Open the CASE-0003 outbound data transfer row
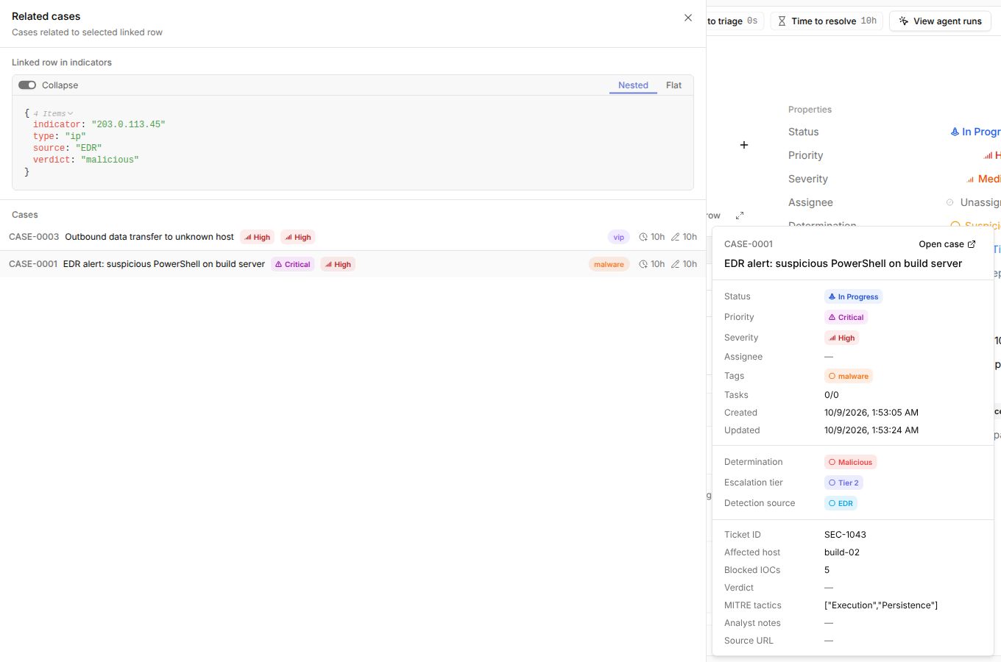This screenshot has height=662, width=1001. pos(353,237)
